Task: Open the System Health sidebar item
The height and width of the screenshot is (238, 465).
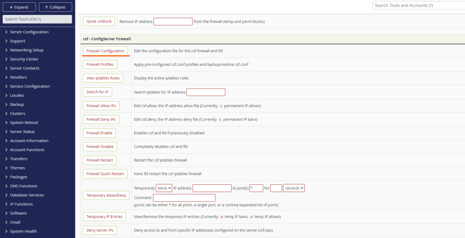Action: (23, 231)
